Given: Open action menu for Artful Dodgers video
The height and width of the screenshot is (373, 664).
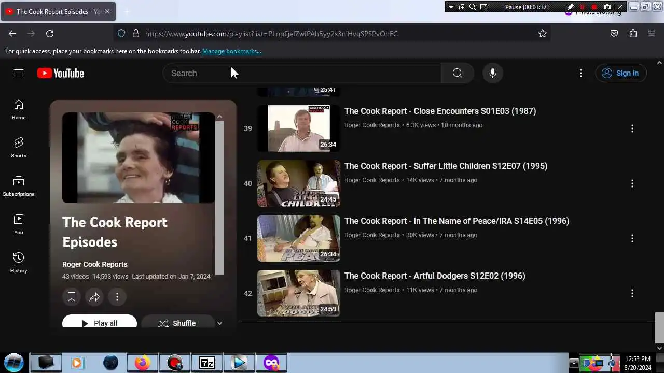Looking at the screenshot, I should pyautogui.click(x=632, y=293).
